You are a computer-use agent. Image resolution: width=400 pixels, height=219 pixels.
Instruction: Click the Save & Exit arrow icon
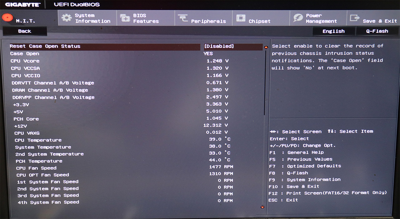tap(355, 18)
